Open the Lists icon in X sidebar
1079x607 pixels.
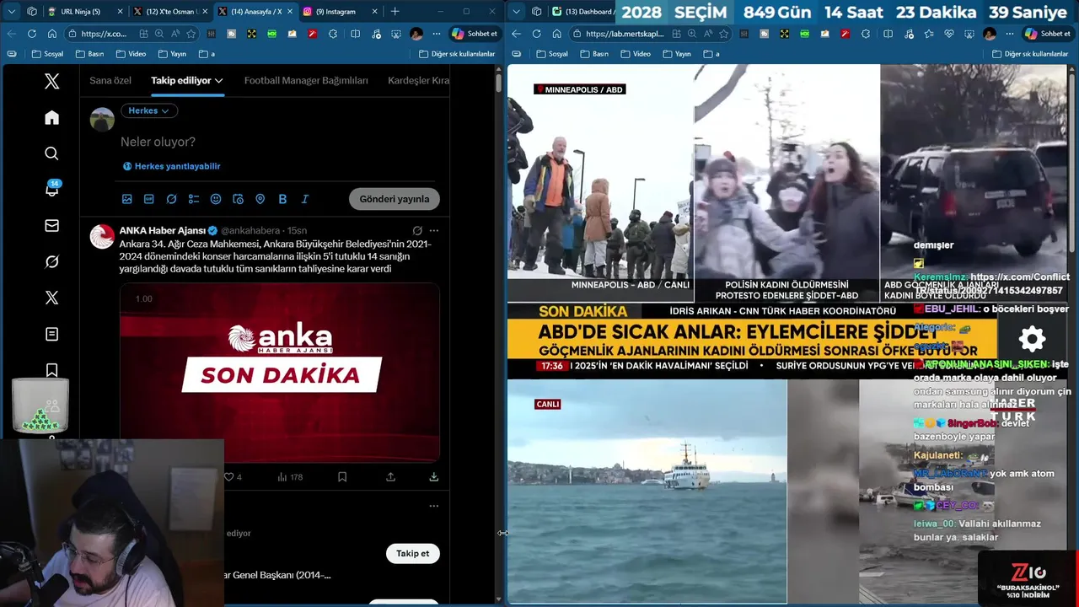pos(51,334)
